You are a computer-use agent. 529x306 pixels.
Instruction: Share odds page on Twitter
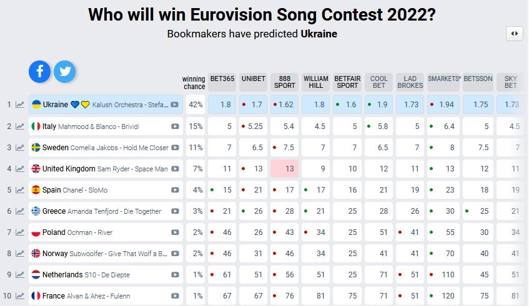[64, 72]
